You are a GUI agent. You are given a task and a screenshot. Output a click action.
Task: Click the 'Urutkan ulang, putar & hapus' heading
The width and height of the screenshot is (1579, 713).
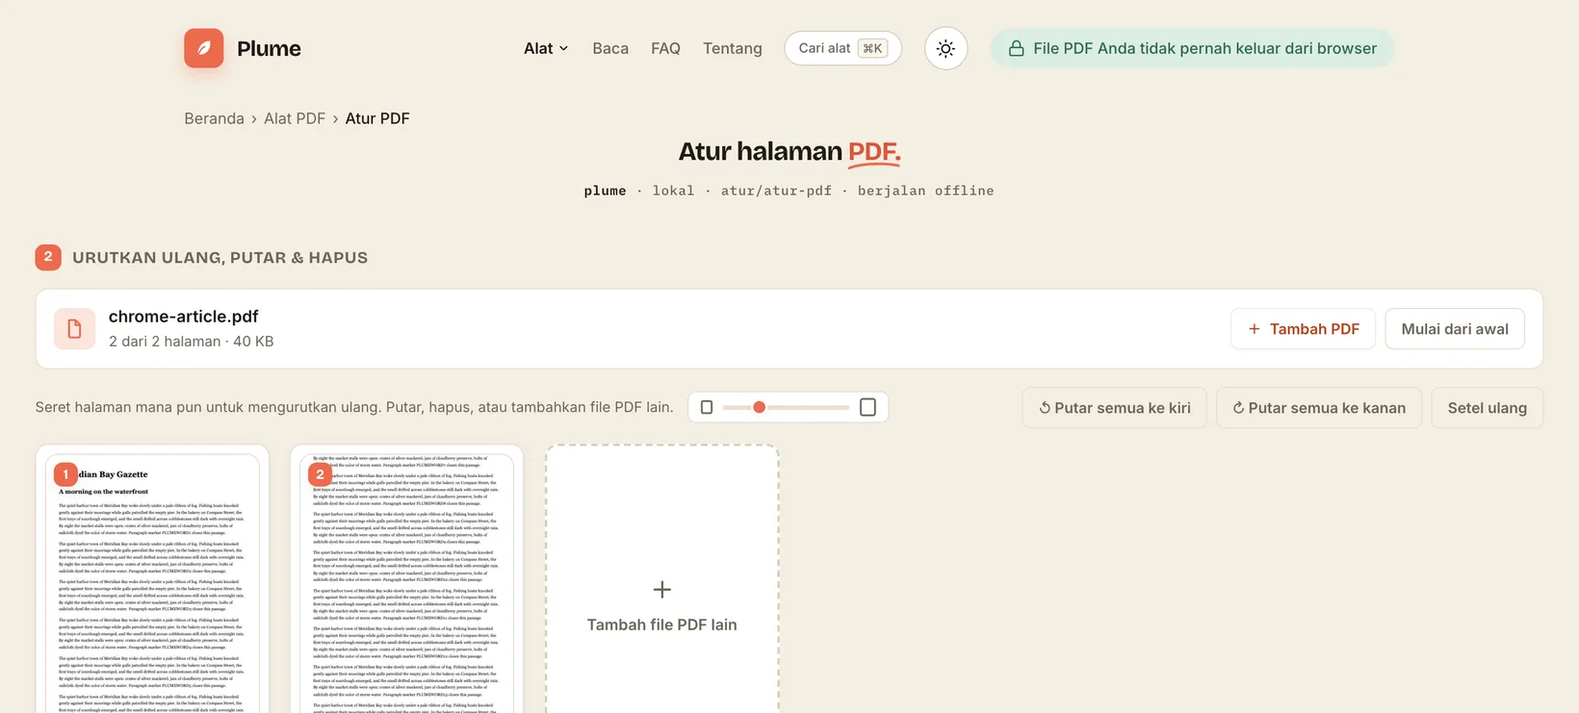pos(220,258)
